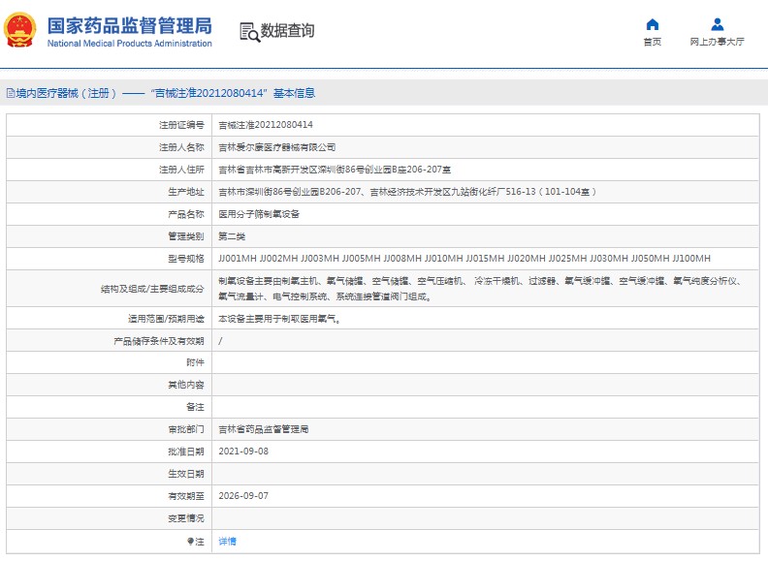Click the product name 医用分子筛制氧设备
The width and height of the screenshot is (768, 561).
[x=258, y=214]
